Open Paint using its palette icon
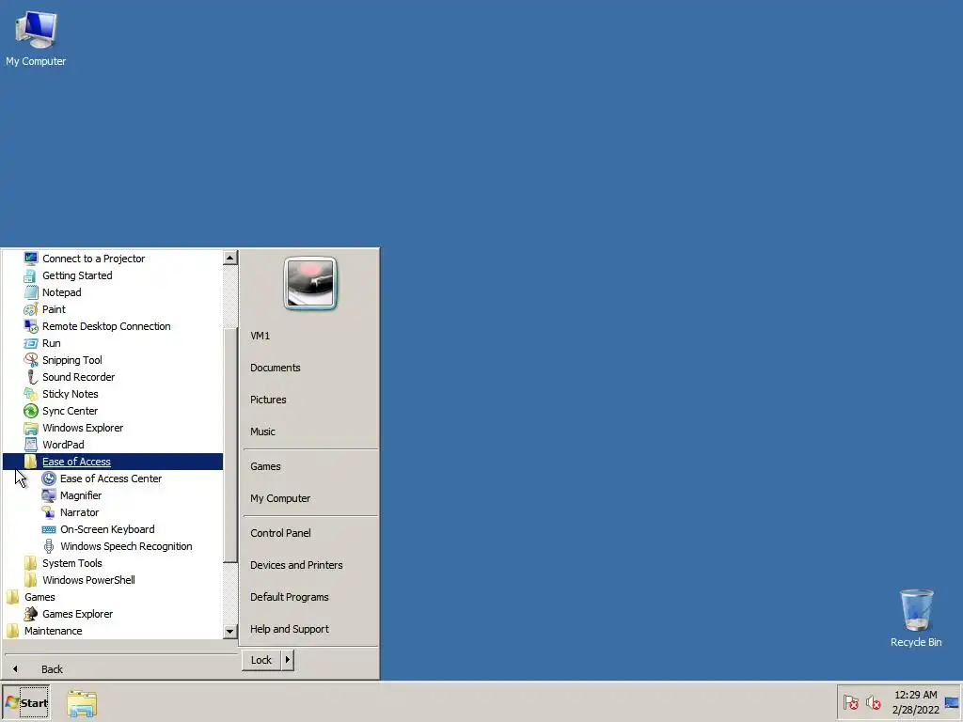This screenshot has width=963, height=722. (x=31, y=309)
